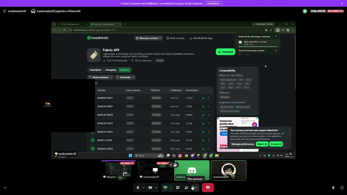Click Accept all in the privacy popup
Image resolution: width=347 pixels, height=195 pixels.
276,144
